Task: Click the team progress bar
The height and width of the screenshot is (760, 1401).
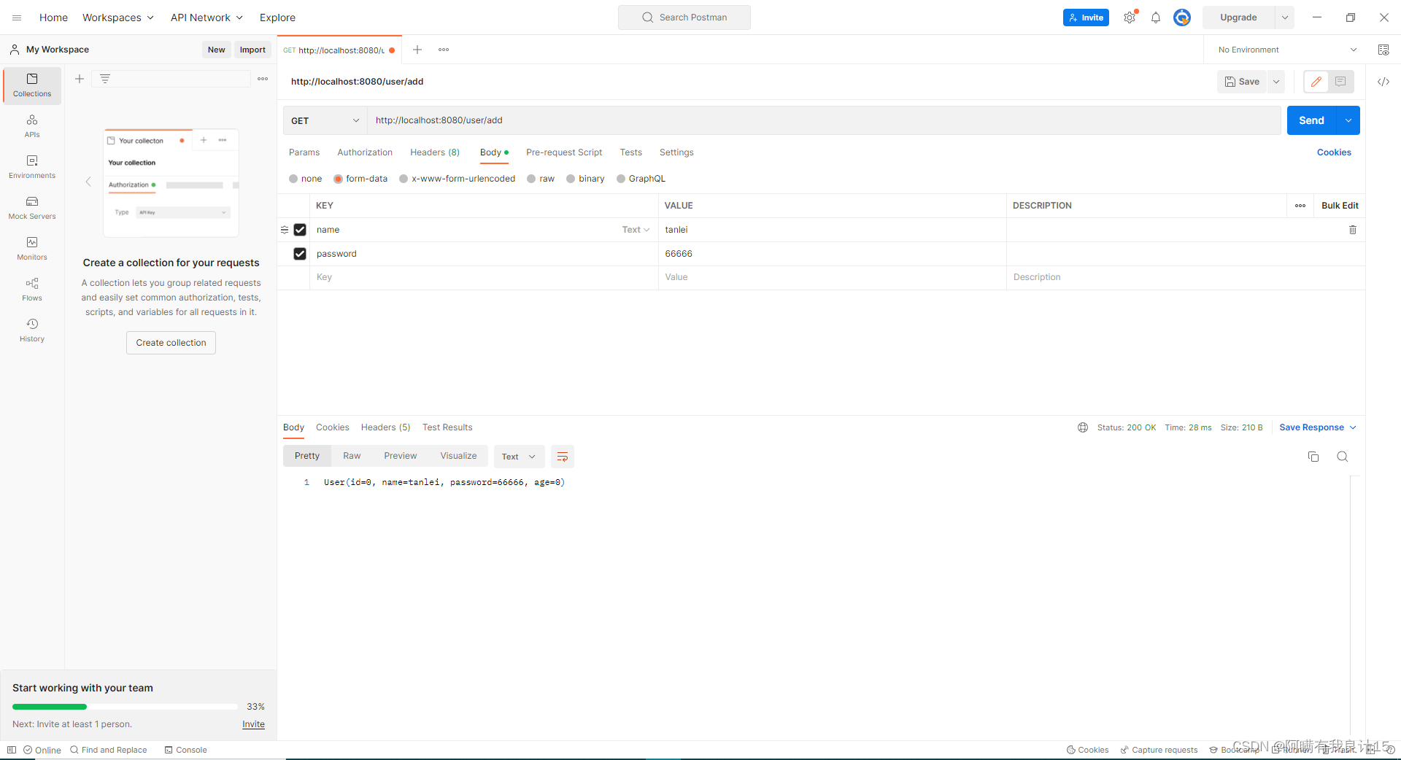Action: [x=125, y=707]
